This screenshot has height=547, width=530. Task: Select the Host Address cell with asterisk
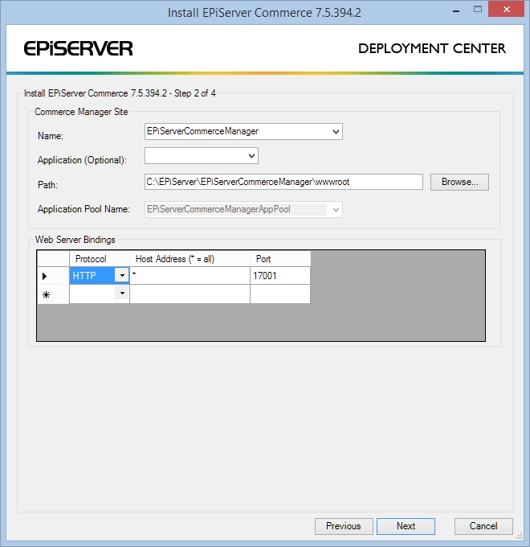coord(190,276)
